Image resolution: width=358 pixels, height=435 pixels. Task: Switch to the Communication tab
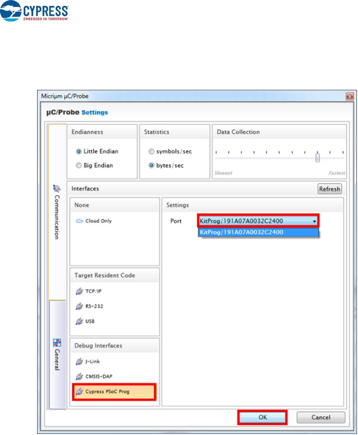pyautogui.click(x=57, y=212)
